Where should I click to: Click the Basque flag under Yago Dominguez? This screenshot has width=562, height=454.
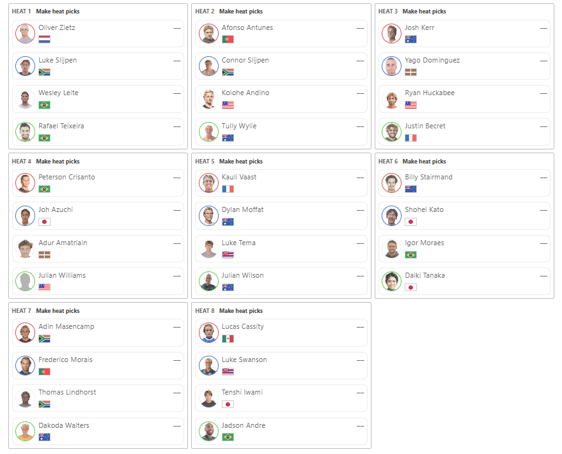pos(410,72)
